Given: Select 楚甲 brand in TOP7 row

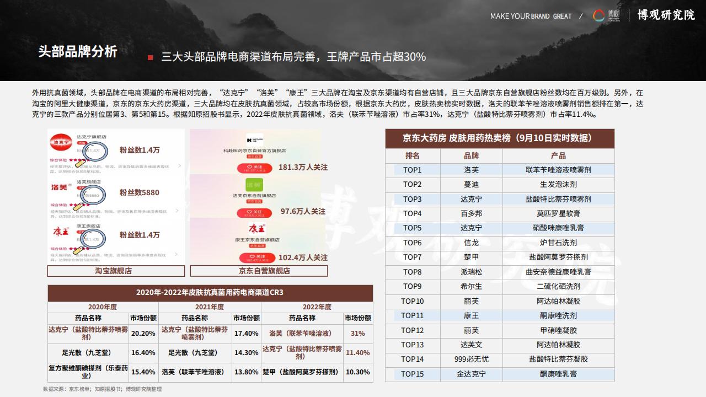Looking at the screenshot, I should (472, 257).
